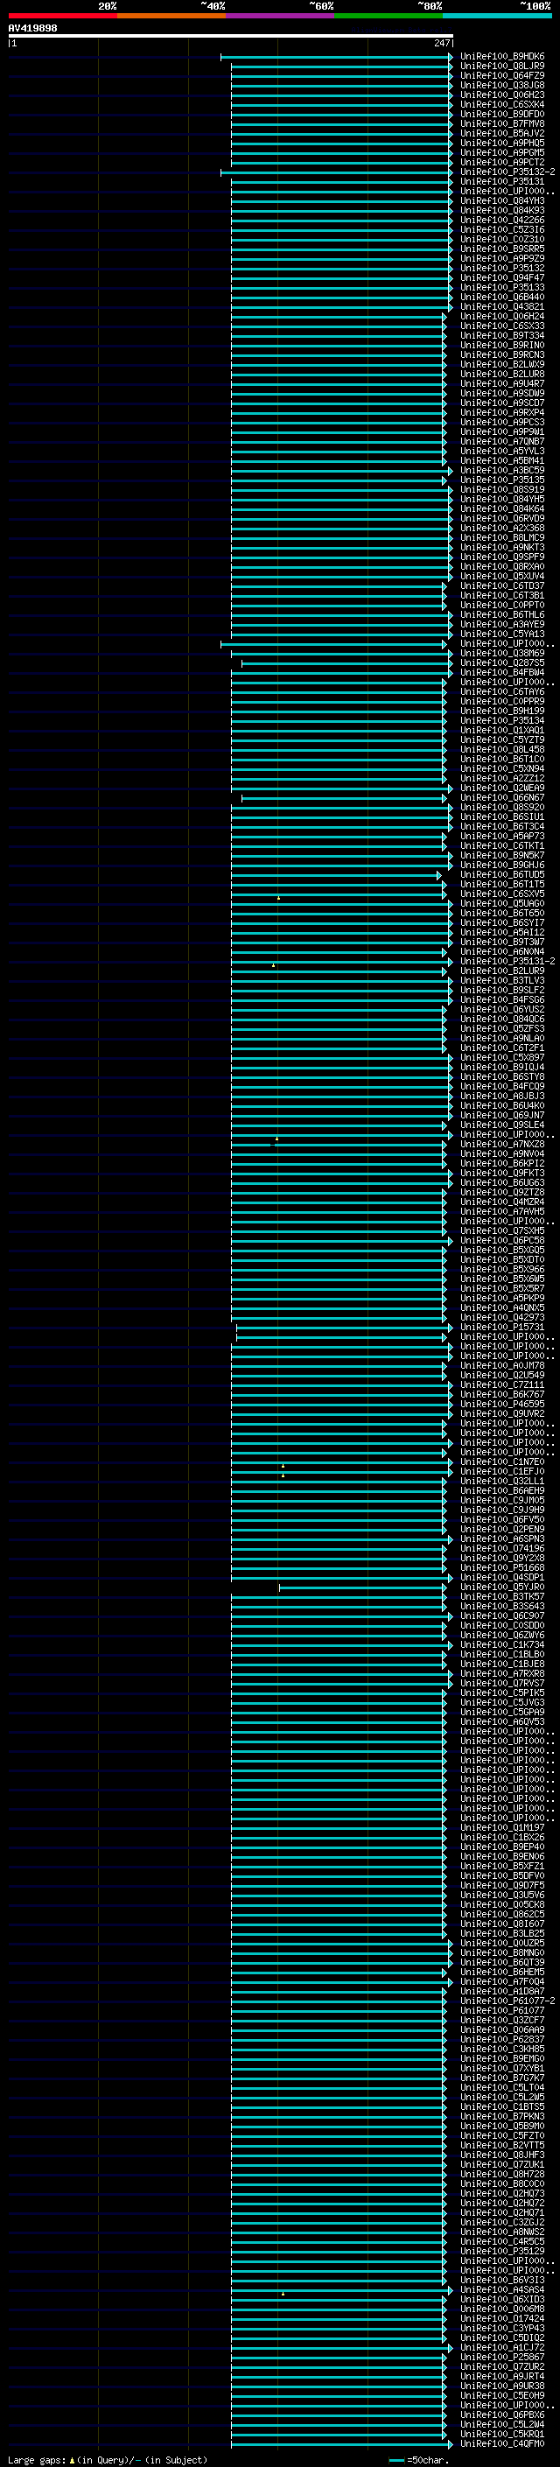Open hit UniRef100_Q43821
Viewport: 560px width, 2467px height.
point(501,306)
